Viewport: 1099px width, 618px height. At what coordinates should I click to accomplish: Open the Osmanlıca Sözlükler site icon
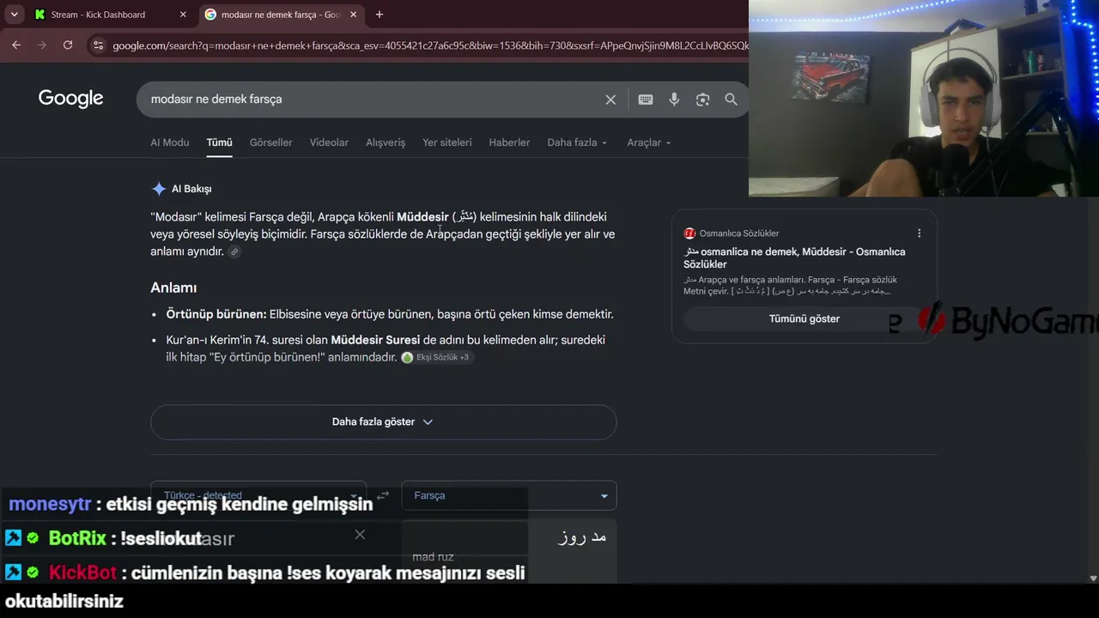pyautogui.click(x=689, y=233)
